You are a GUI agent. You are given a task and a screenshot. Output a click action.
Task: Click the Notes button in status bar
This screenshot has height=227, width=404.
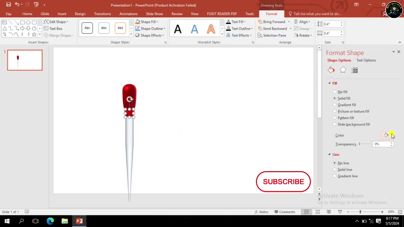tap(262, 212)
